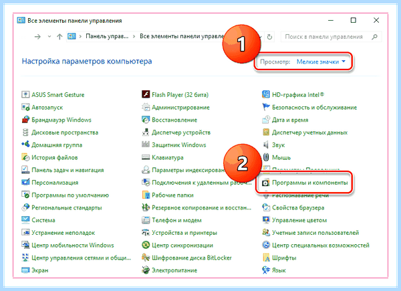Click the Forward navigation arrow
This screenshot has height=291, width=401.
click(37, 37)
